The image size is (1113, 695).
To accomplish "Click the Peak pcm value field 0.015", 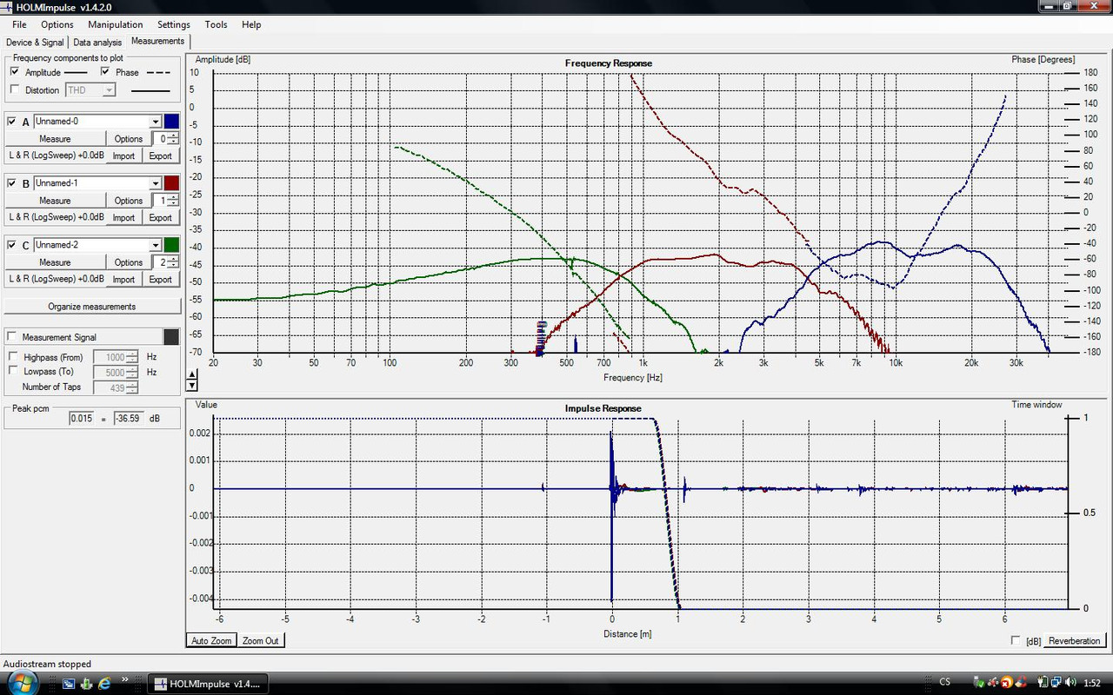I will click(81, 419).
